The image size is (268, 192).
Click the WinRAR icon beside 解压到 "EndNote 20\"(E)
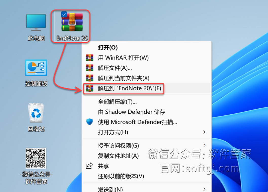[x=90, y=88]
